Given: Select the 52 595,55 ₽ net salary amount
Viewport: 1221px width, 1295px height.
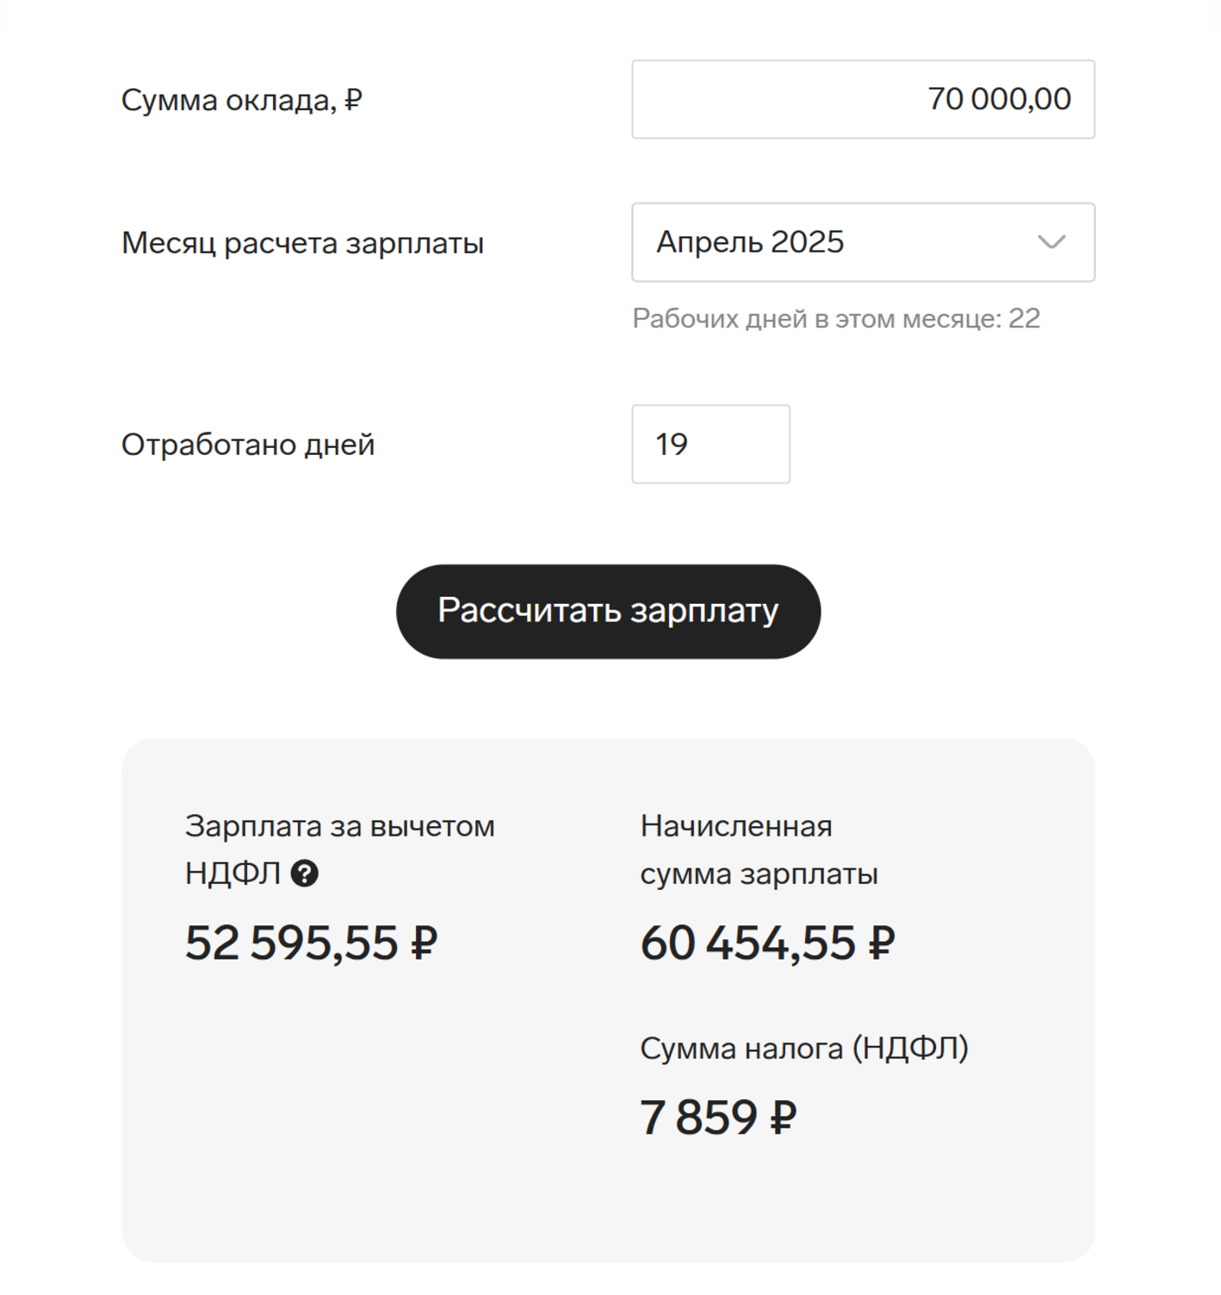Looking at the screenshot, I should click(x=312, y=942).
